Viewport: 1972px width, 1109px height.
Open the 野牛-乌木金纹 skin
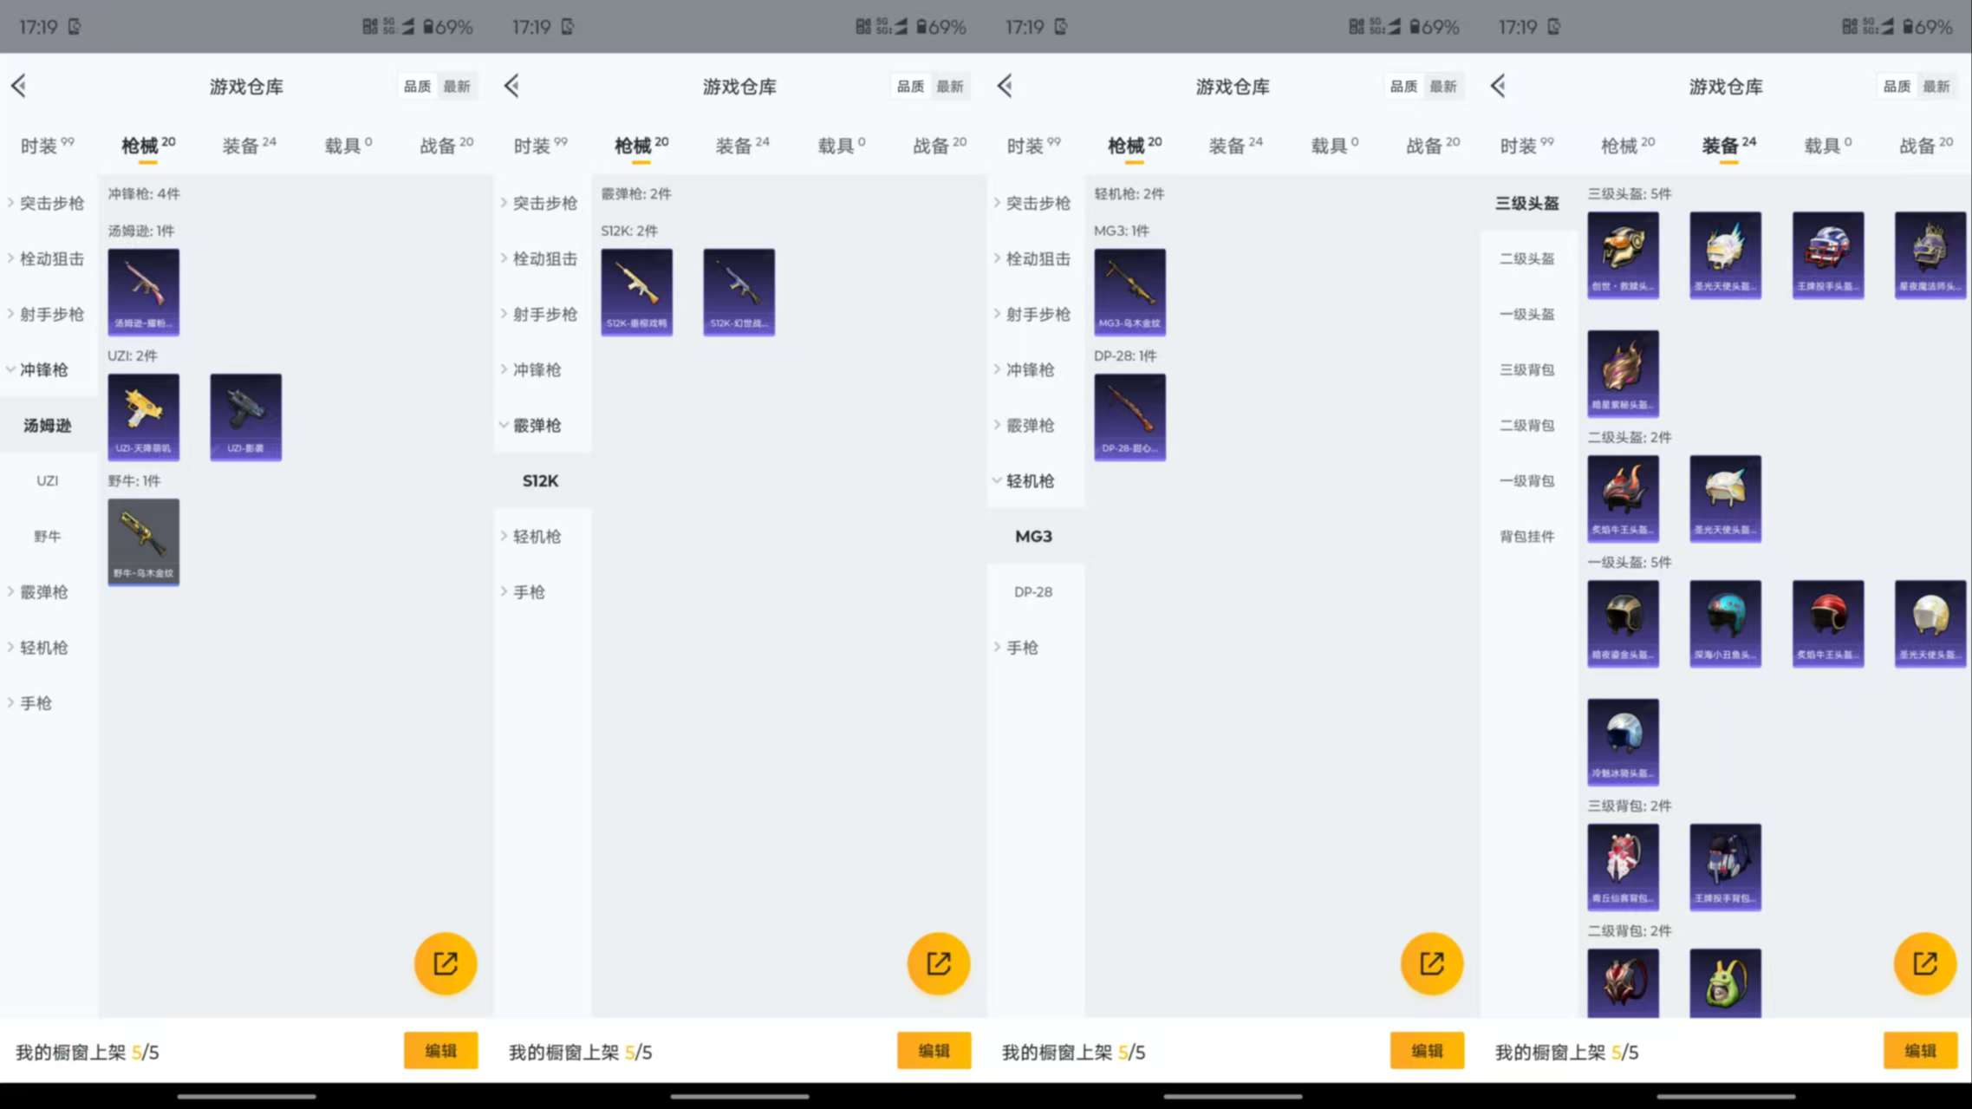[143, 541]
